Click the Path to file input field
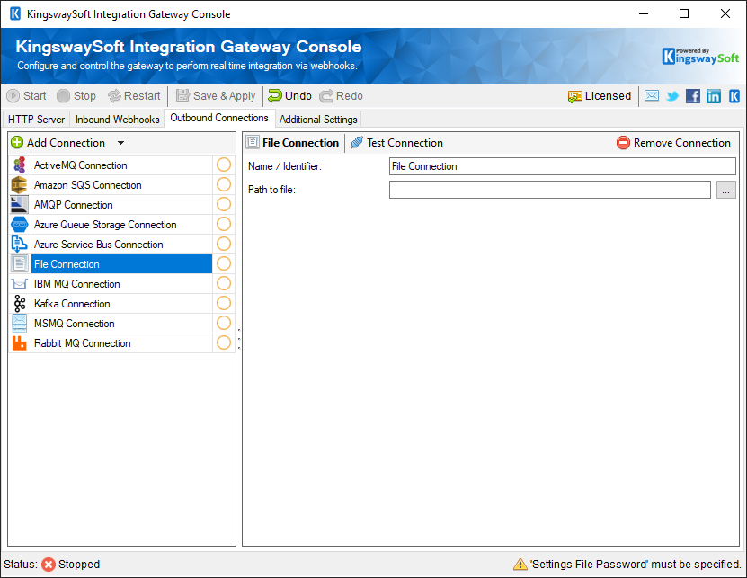The width and height of the screenshot is (747, 578). coord(550,190)
